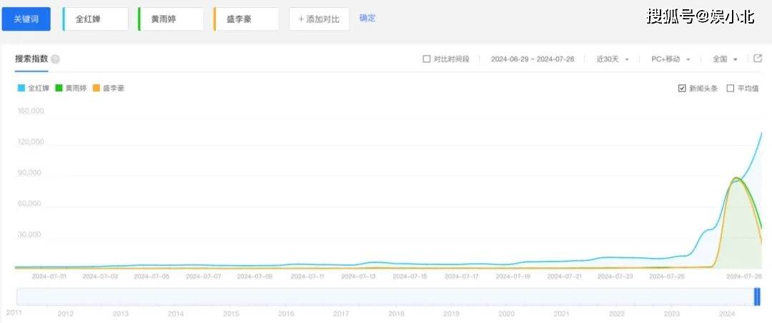This screenshot has height=323, width=772.
Task: Select the 搜索指数 tab
Action: click(x=31, y=59)
